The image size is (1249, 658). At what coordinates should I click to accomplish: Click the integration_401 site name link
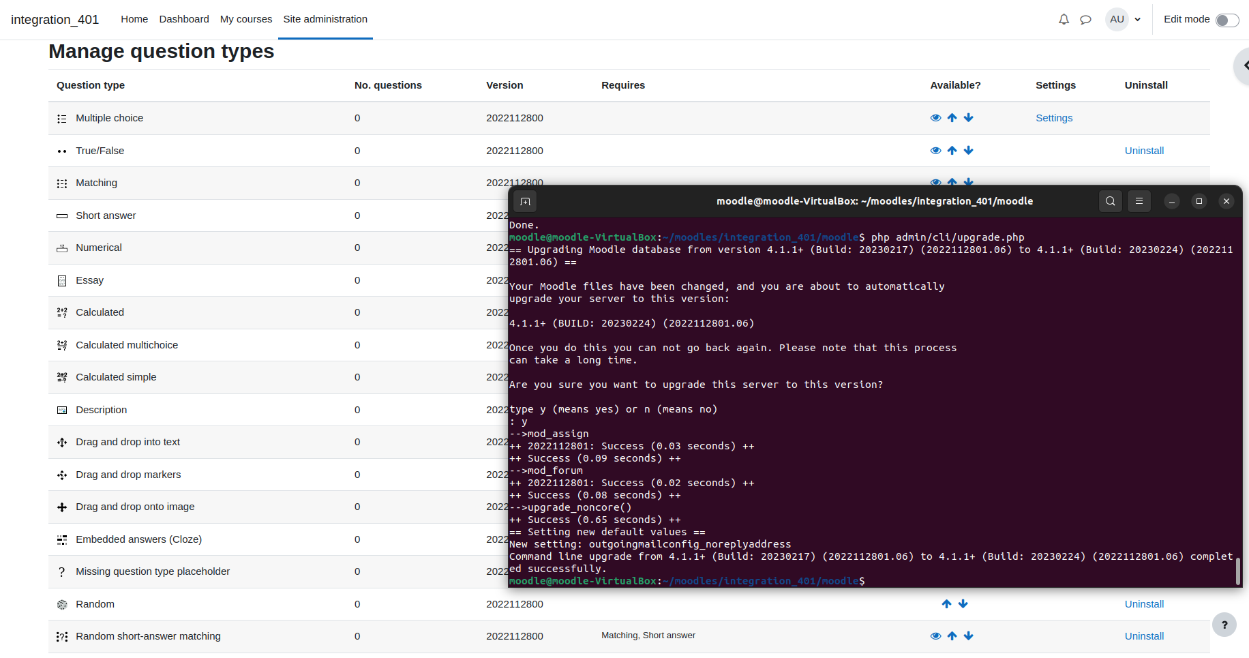55,20
